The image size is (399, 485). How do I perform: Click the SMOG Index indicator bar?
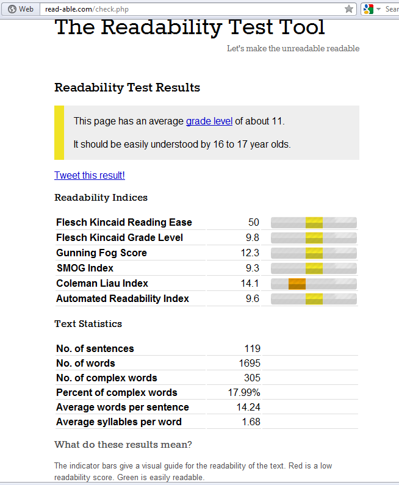pos(314,268)
